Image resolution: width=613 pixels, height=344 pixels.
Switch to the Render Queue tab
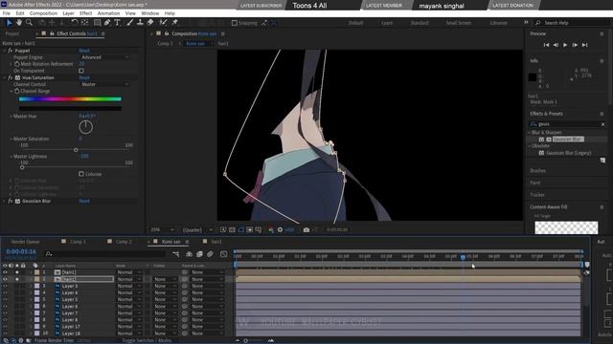[x=26, y=242]
